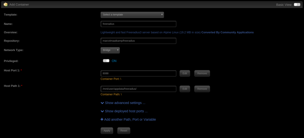Viewport: 304px width, 138px height.
Task: Click the Host Port 1 field showing 8088
Action: point(138,74)
